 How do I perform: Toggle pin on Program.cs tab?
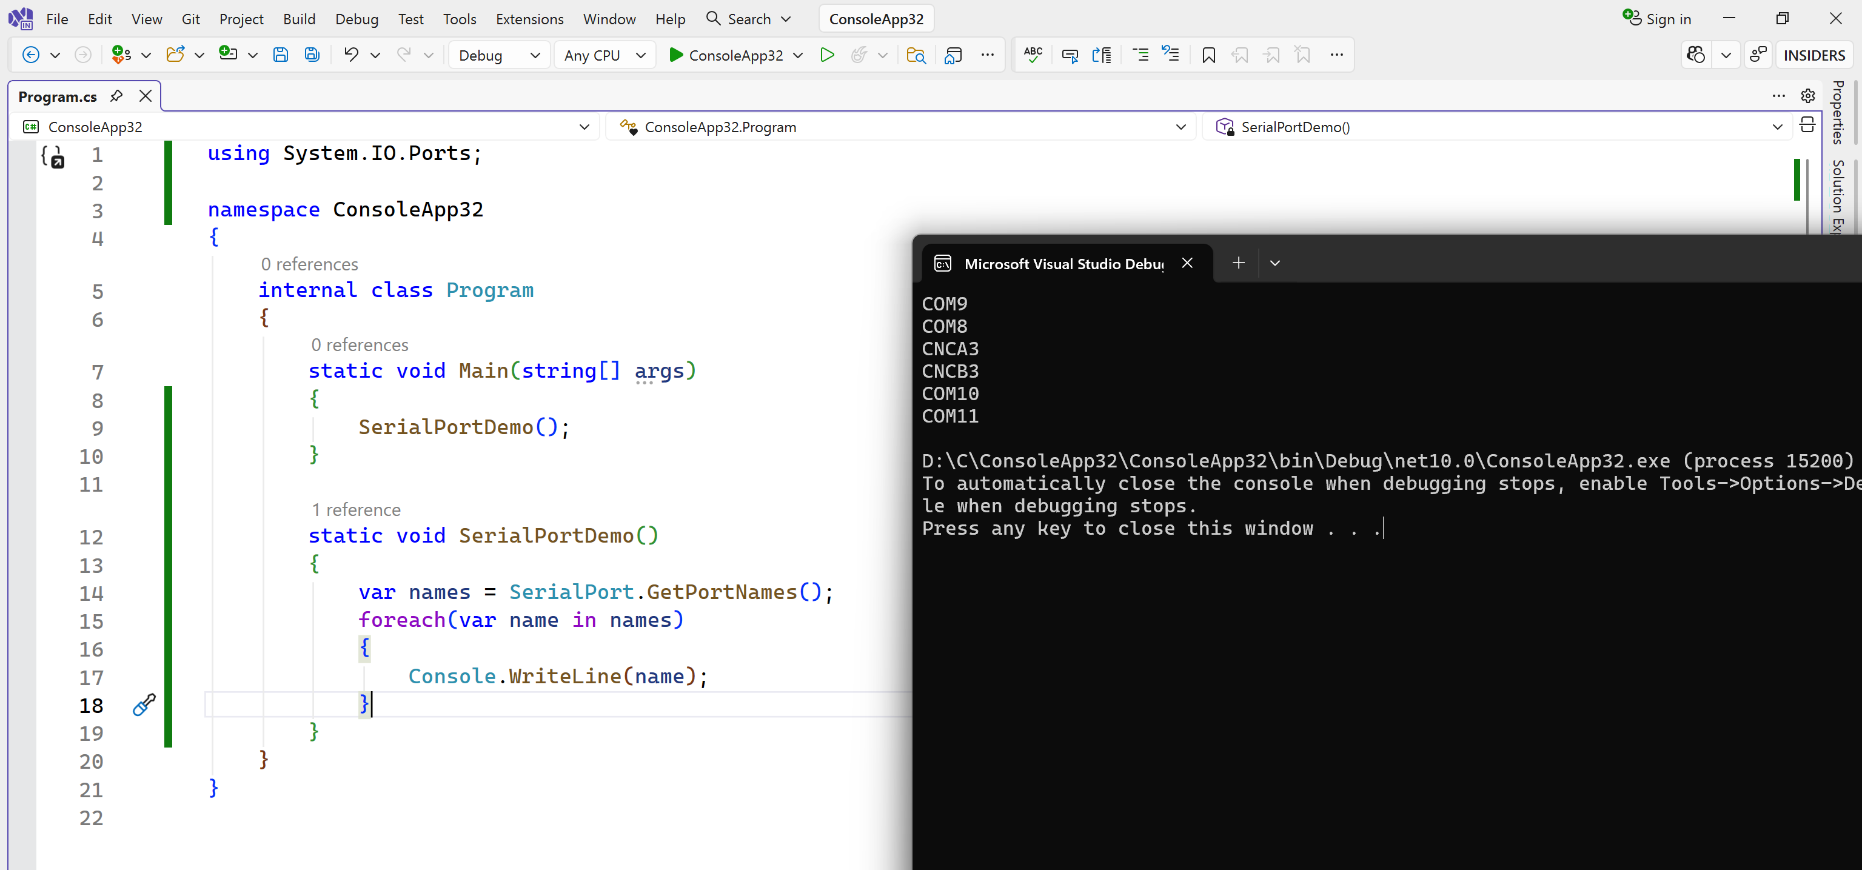(116, 96)
